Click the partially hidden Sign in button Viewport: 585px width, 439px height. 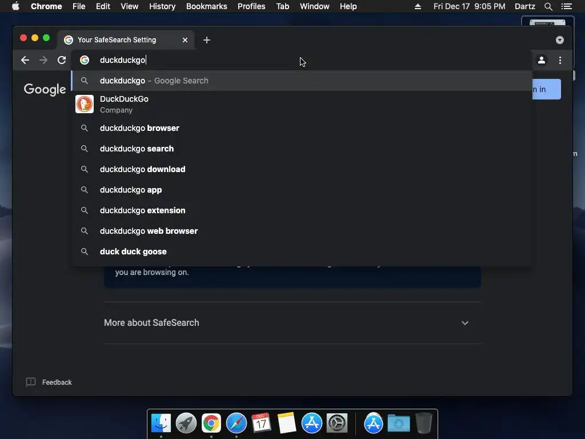546,89
